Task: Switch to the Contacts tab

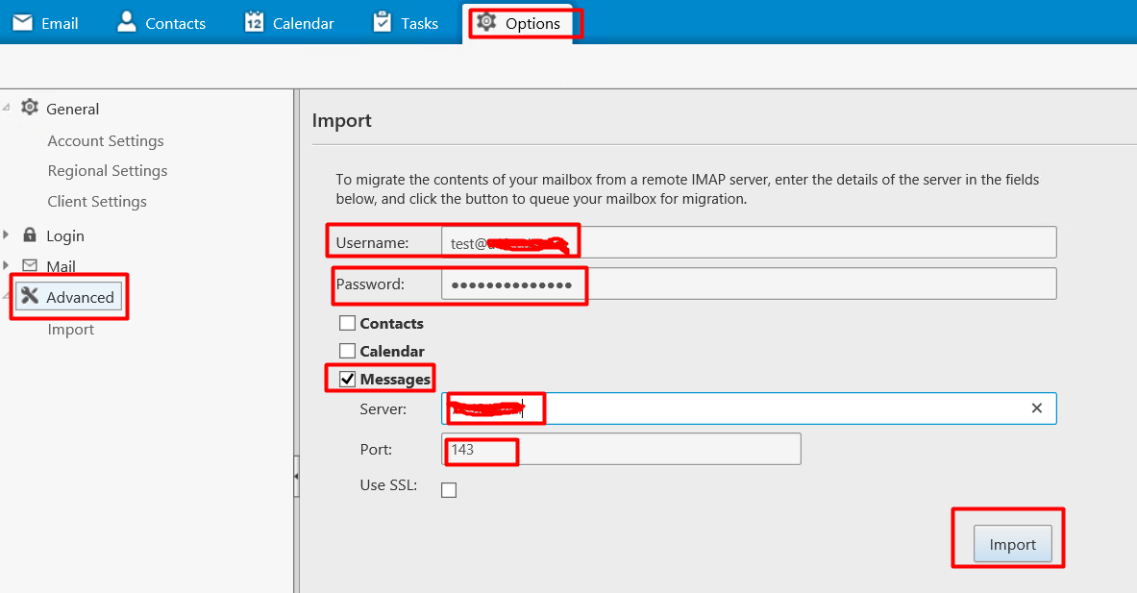Action: pyautogui.click(x=161, y=22)
